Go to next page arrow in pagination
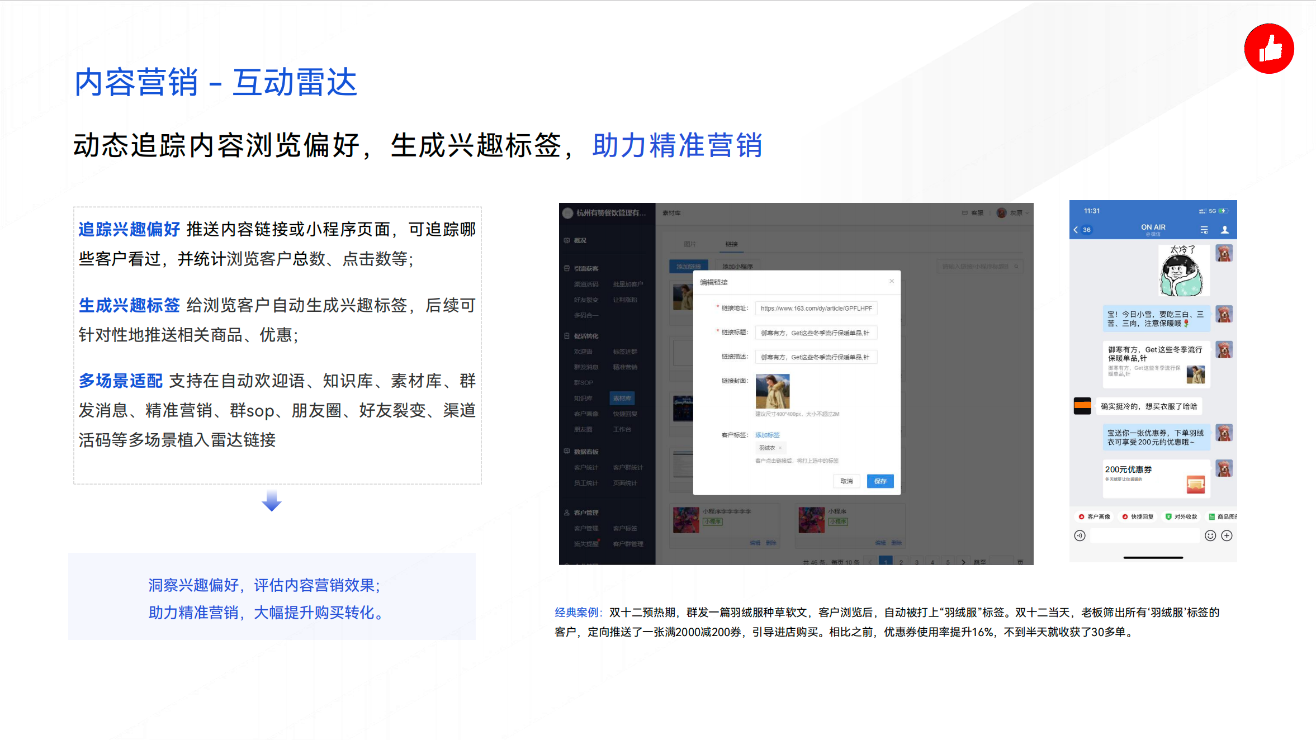The width and height of the screenshot is (1316, 740). [963, 562]
